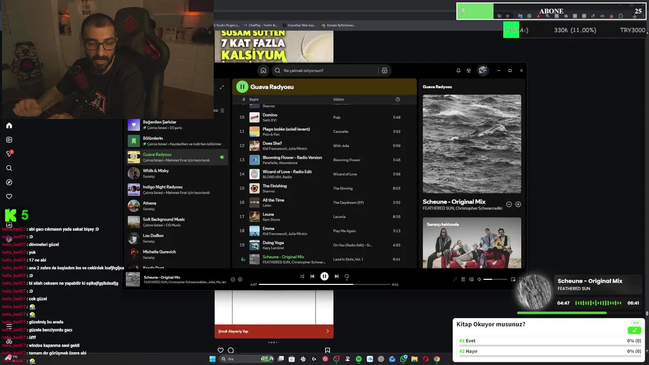Skip to next track
Screen dimensions: 649x365
336,276
